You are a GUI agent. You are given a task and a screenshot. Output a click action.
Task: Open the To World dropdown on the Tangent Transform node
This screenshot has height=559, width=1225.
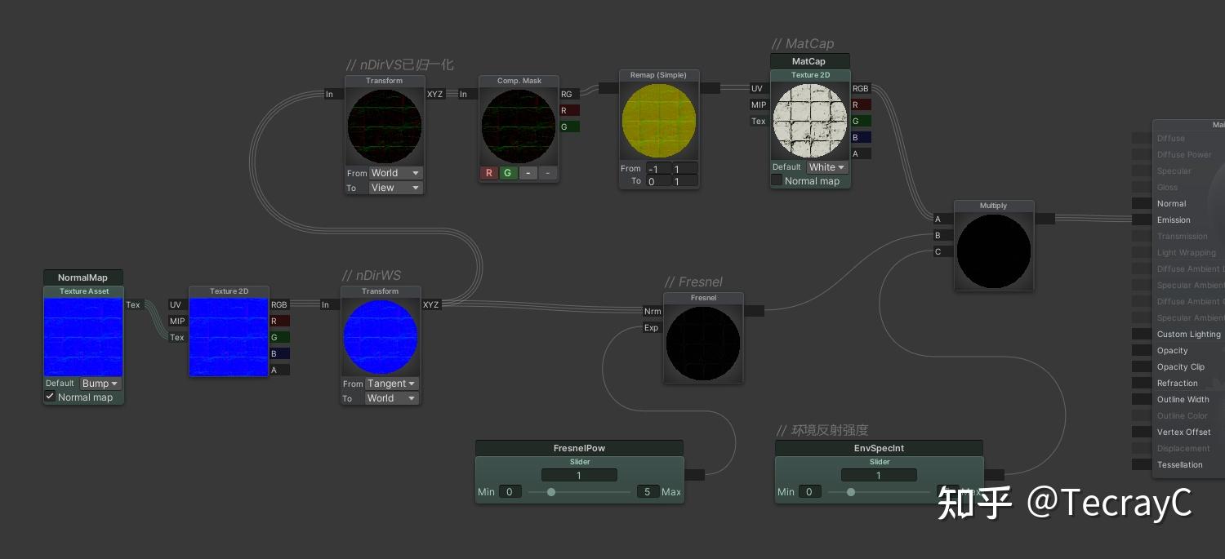click(x=391, y=398)
